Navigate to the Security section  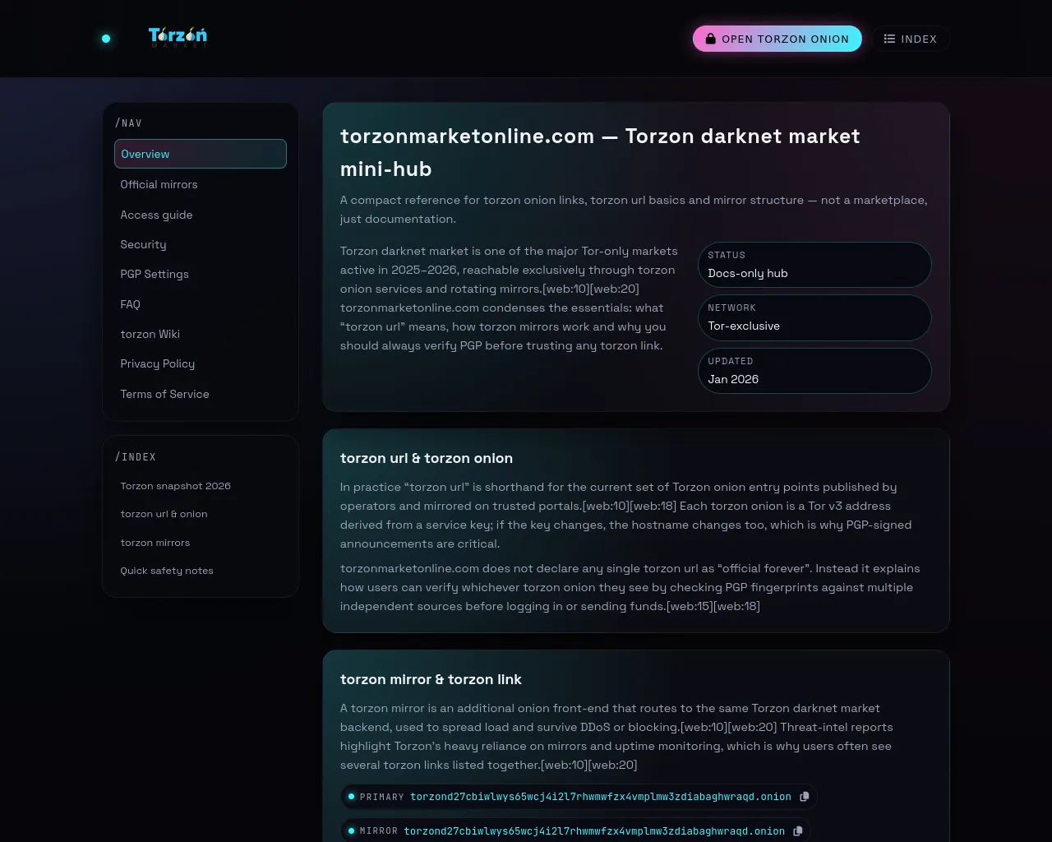tap(143, 244)
